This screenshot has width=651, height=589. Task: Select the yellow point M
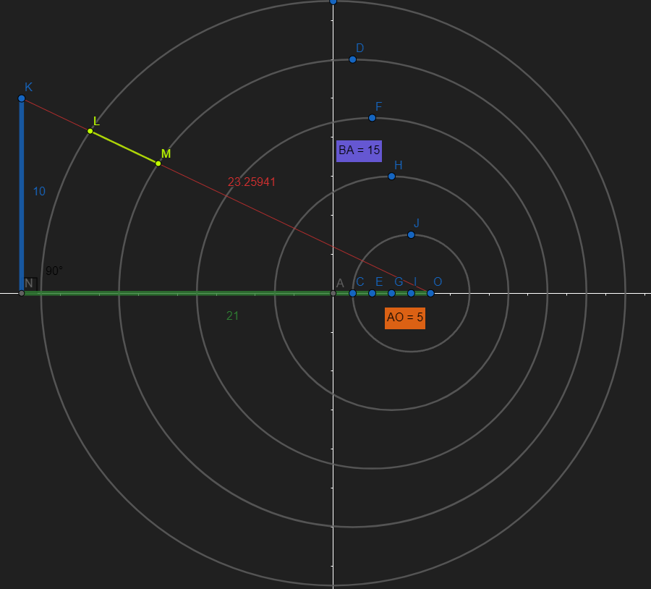(x=158, y=162)
